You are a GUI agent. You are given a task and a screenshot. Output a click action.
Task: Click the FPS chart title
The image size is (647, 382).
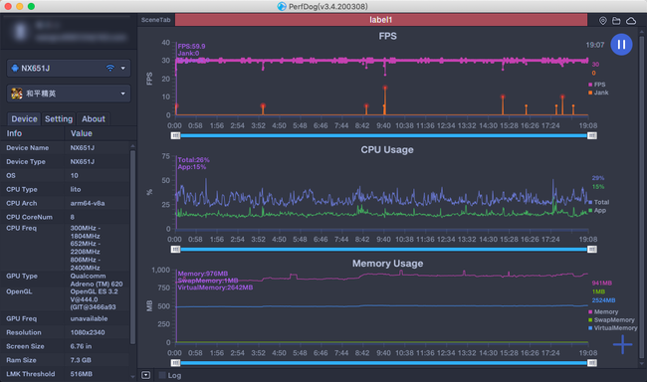point(387,36)
